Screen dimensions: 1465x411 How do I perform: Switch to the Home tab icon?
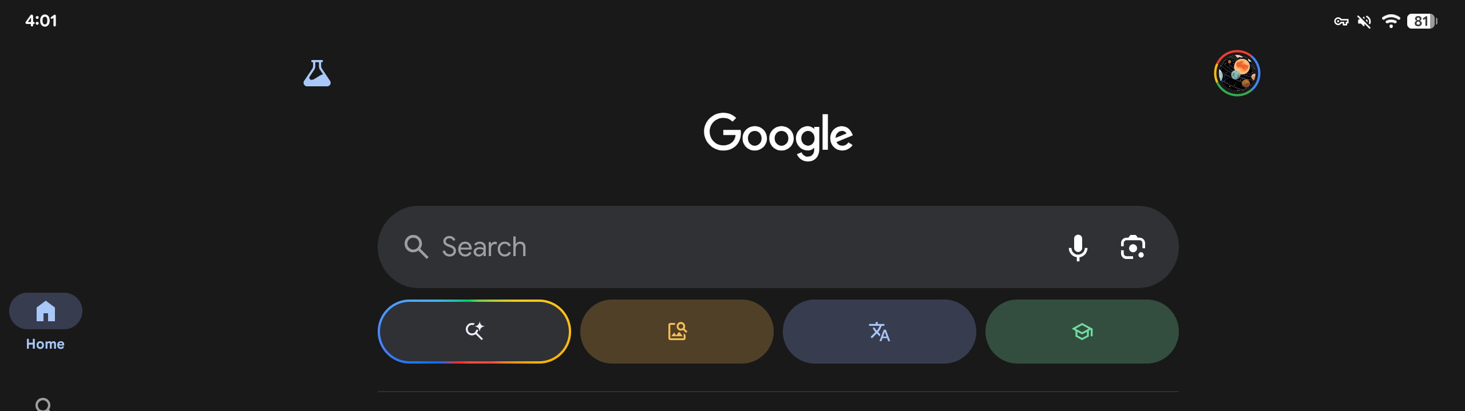pos(46,311)
